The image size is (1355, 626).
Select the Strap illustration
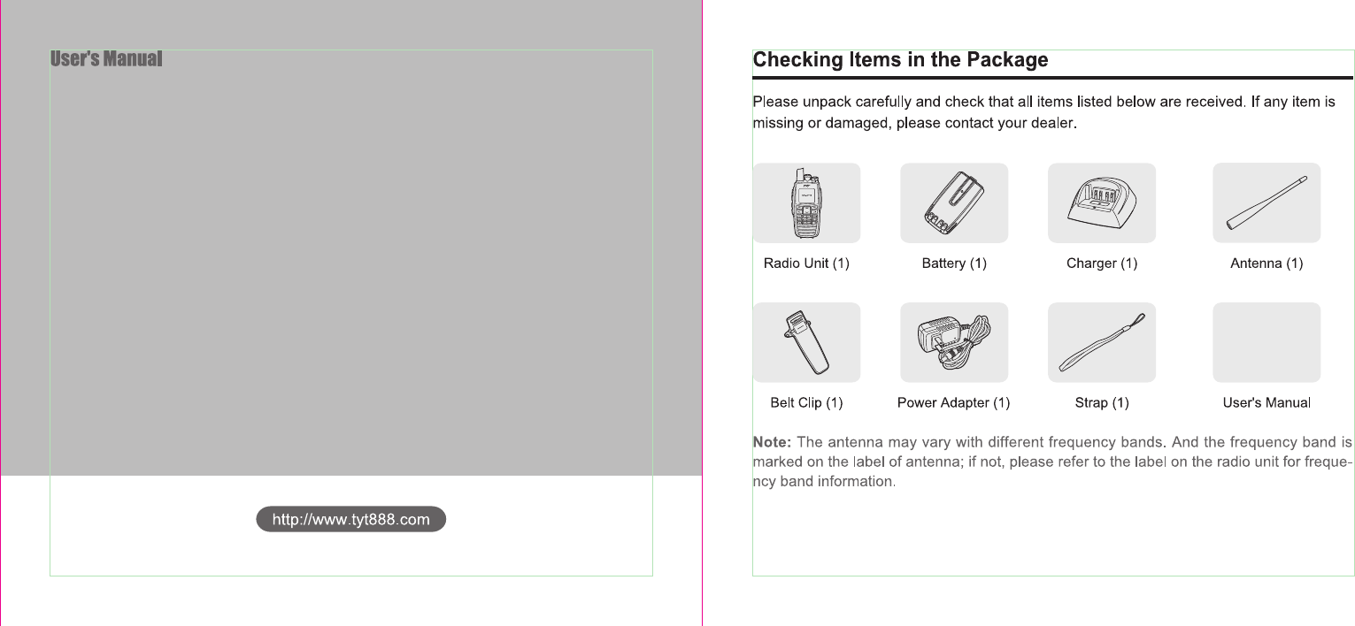(x=1102, y=342)
